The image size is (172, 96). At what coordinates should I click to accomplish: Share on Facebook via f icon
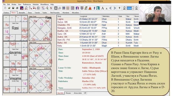tap(94, 8)
